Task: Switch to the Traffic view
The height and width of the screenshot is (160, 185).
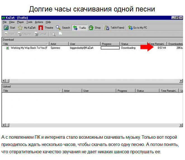Action: pyautogui.click(x=75, y=28)
